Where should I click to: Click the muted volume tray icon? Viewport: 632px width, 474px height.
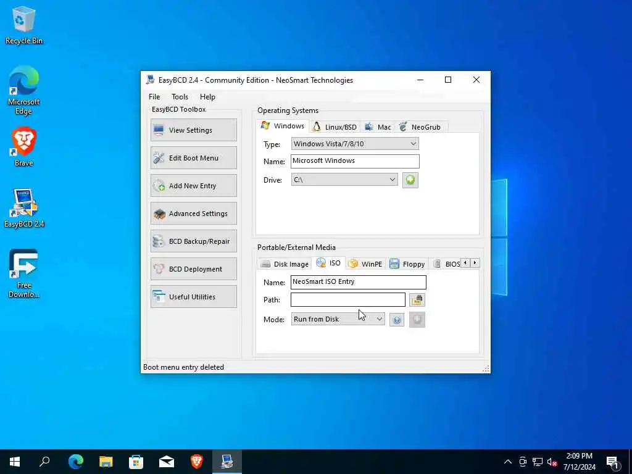click(552, 462)
